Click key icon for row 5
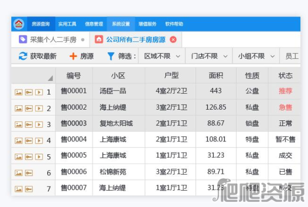Viewport: 308px width, 207px height. click(29, 157)
